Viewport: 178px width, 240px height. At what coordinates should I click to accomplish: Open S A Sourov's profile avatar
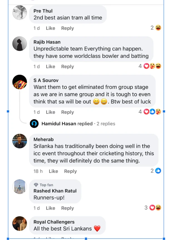click(x=20, y=82)
